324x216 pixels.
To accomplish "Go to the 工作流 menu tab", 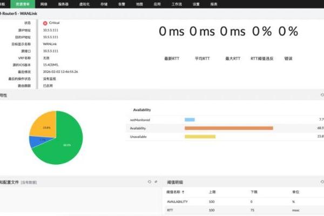I will tap(177, 4).
